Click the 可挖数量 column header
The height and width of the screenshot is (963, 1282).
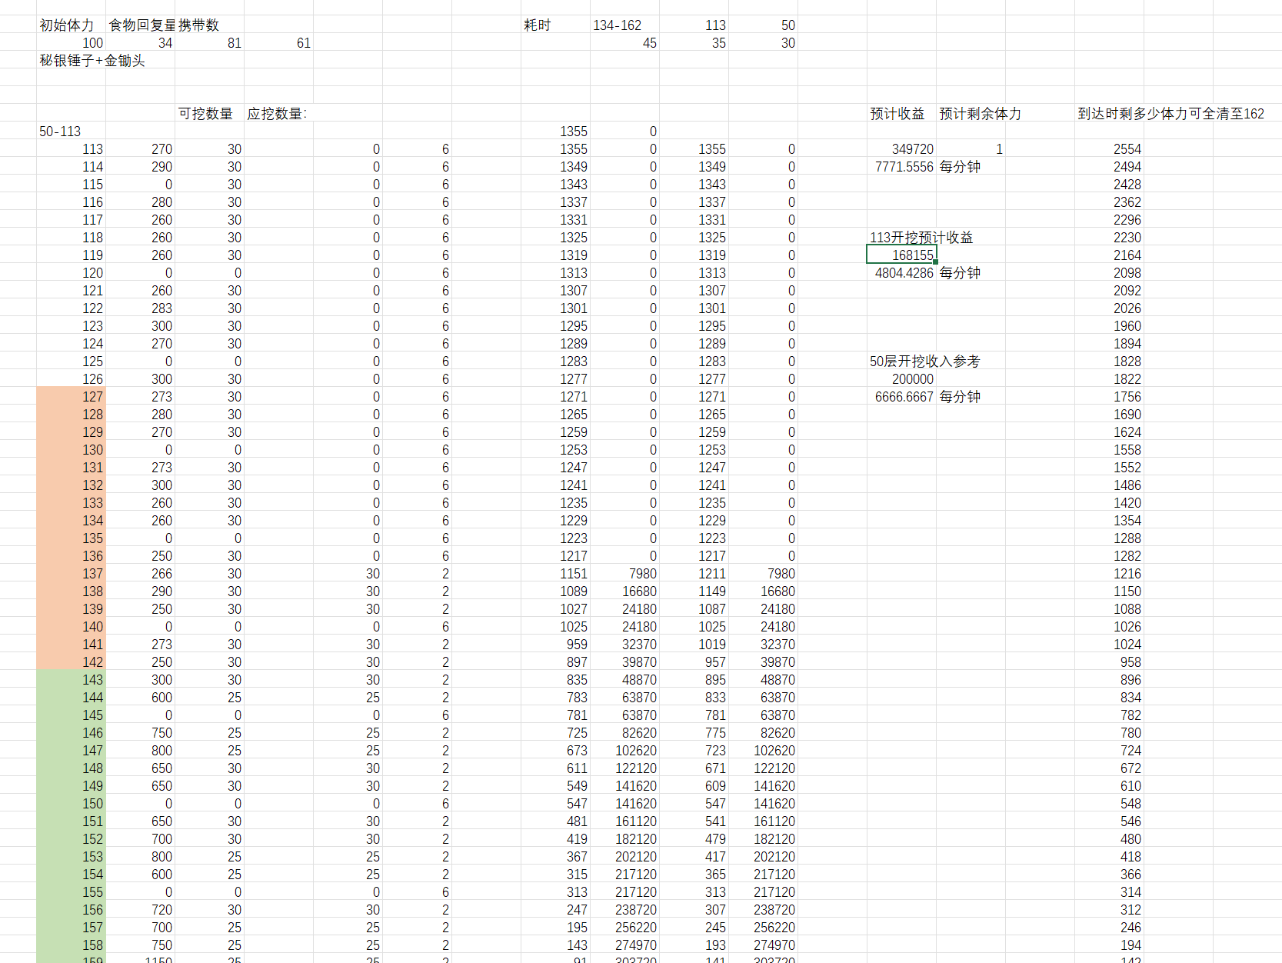pyautogui.click(x=209, y=113)
